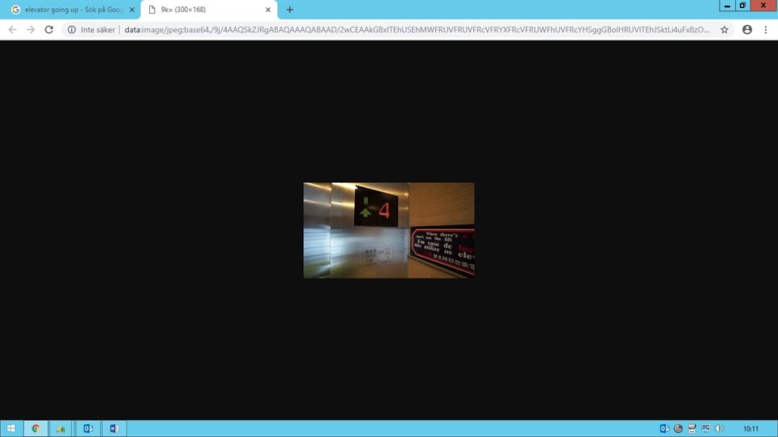Switch to the 'elevator going up' Google tab
This screenshot has width=778, height=437.
click(x=69, y=10)
